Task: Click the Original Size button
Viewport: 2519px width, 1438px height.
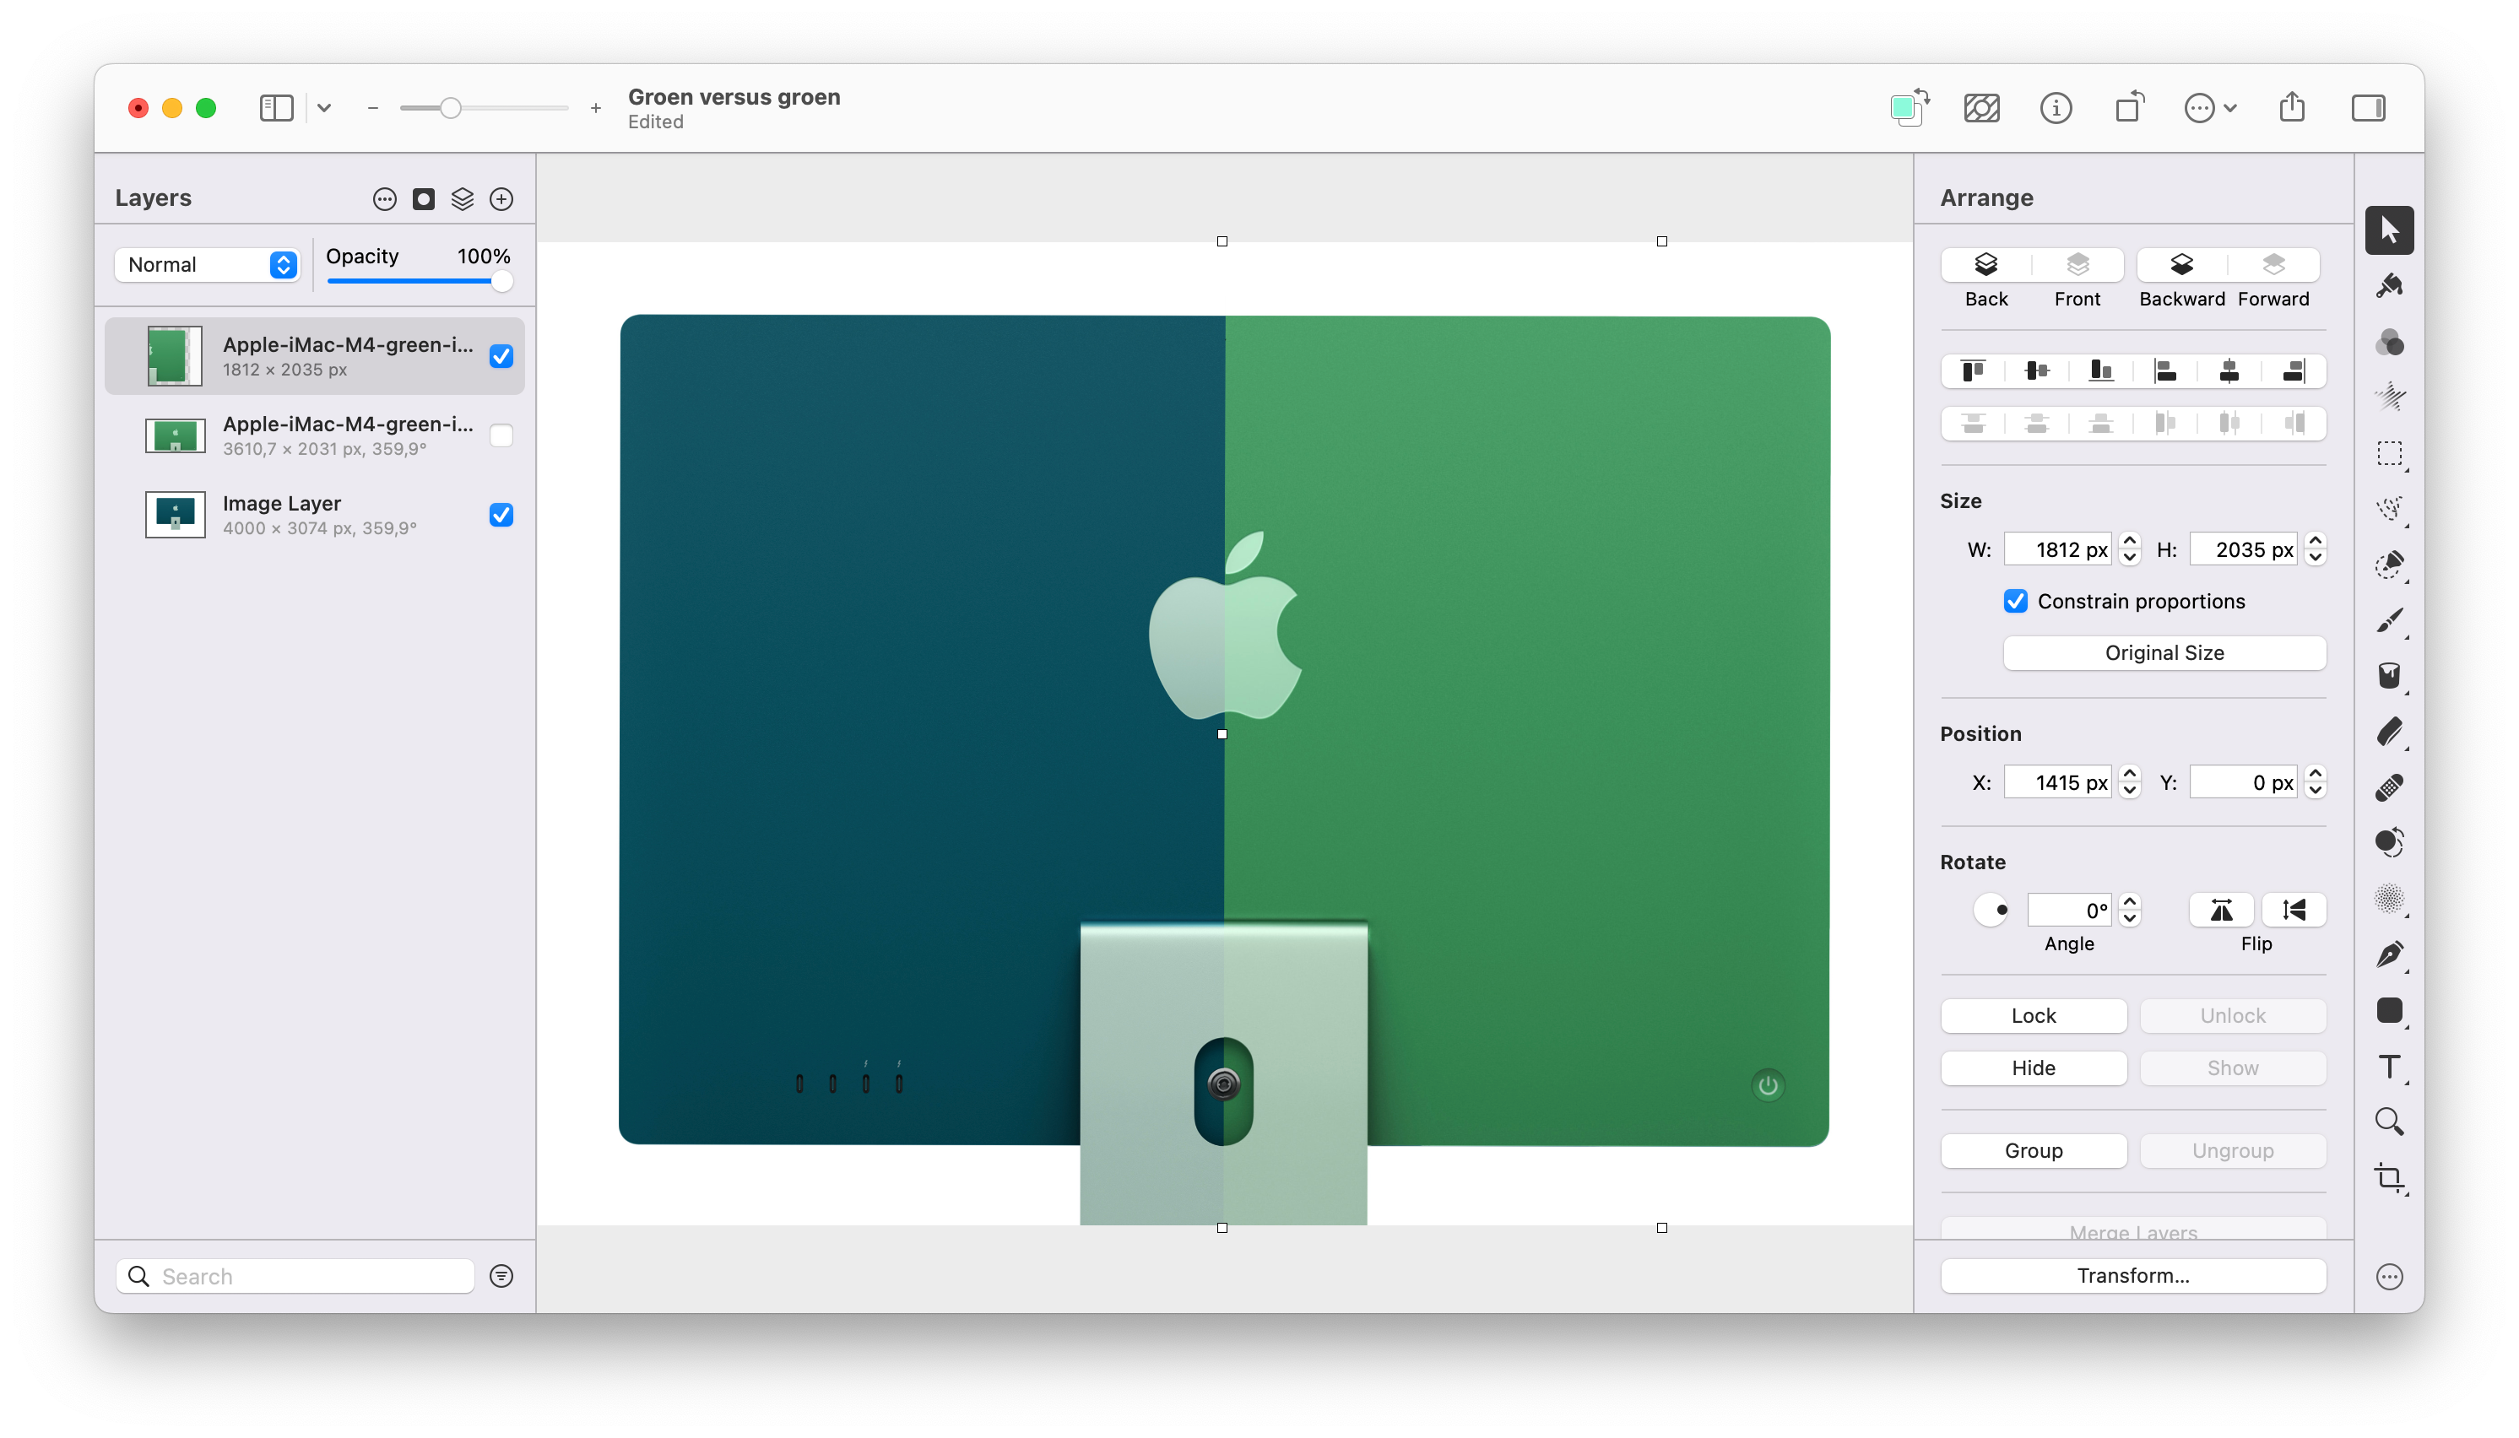Action: click(2164, 653)
